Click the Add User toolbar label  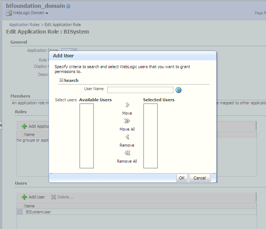click(x=37, y=197)
